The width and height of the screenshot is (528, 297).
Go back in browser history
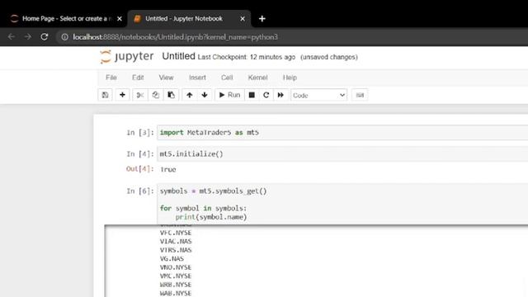[12, 37]
